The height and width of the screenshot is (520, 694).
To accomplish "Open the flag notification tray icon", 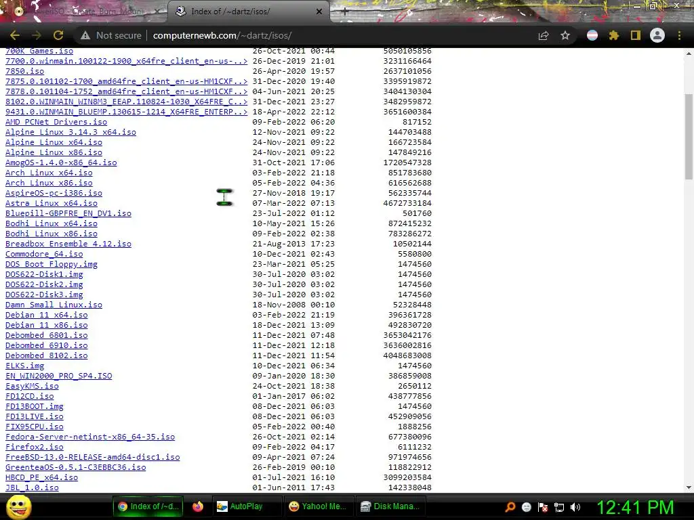I will pos(543,506).
